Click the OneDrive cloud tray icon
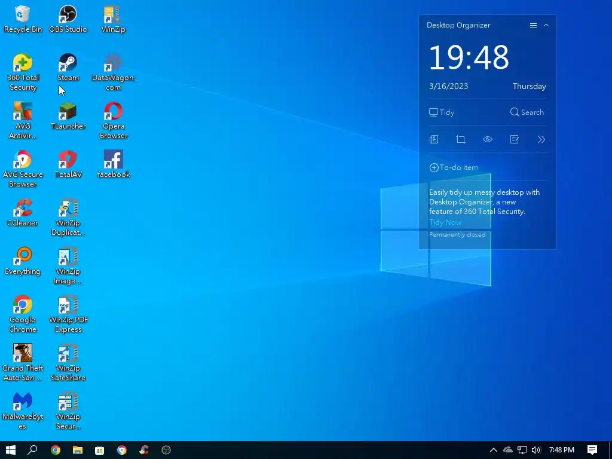This screenshot has height=459, width=612. coord(508,450)
